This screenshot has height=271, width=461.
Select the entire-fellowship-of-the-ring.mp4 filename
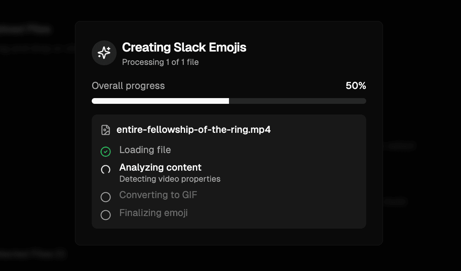pyautogui.click(x=193, y=130)
